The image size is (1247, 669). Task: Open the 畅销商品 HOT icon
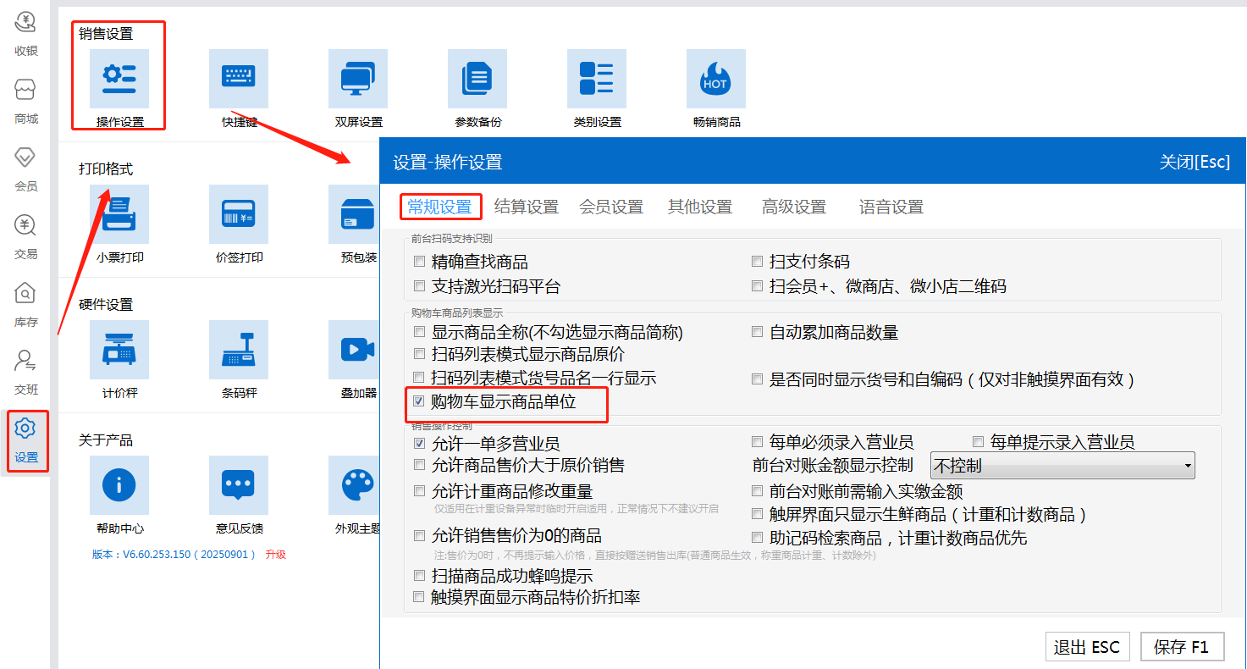pos(716,79)
